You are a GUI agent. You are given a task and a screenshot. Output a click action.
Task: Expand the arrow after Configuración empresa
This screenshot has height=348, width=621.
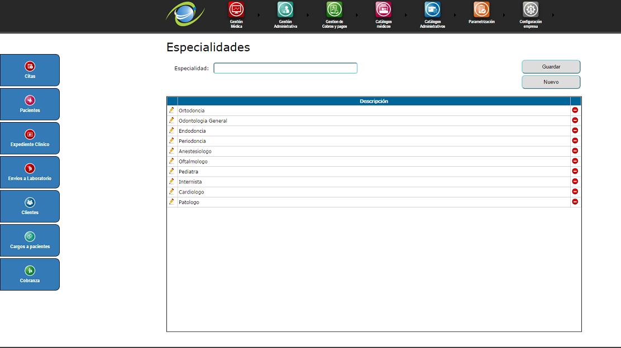coord(553,15)
